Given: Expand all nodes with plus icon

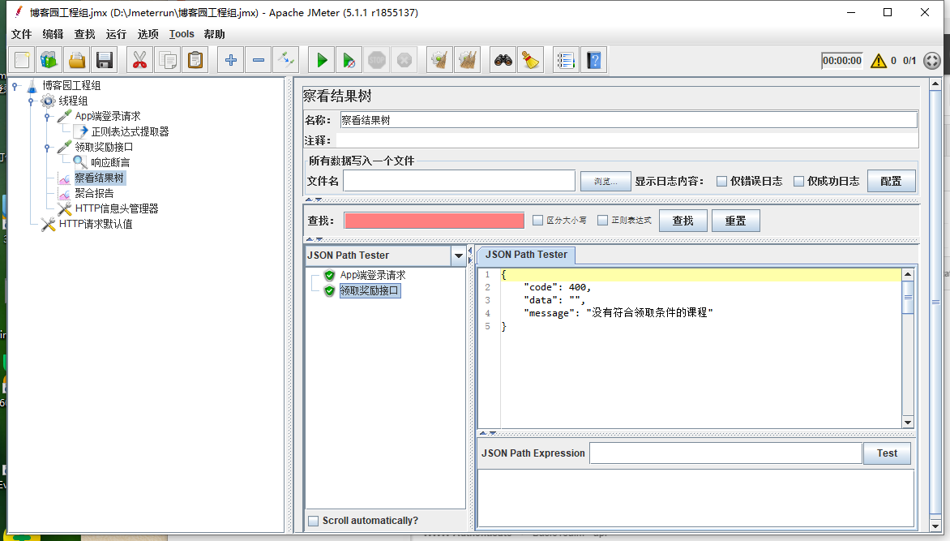Looking at the screenshot, I should coord(231,60).
